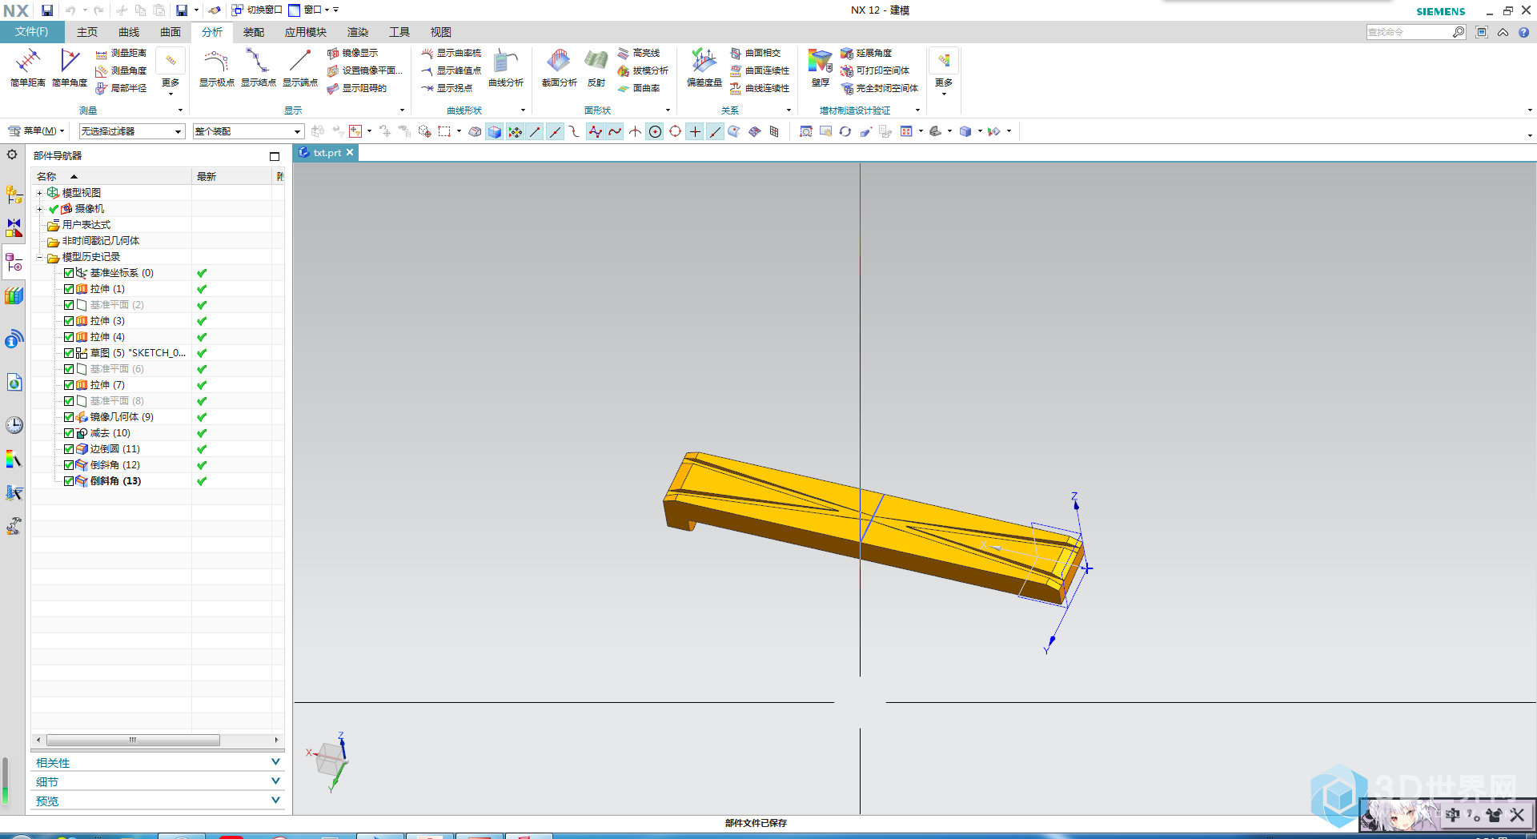1537x839 pixels.
Task: Click the Chinese IME 中 indicator
Action: [1453, 815]
